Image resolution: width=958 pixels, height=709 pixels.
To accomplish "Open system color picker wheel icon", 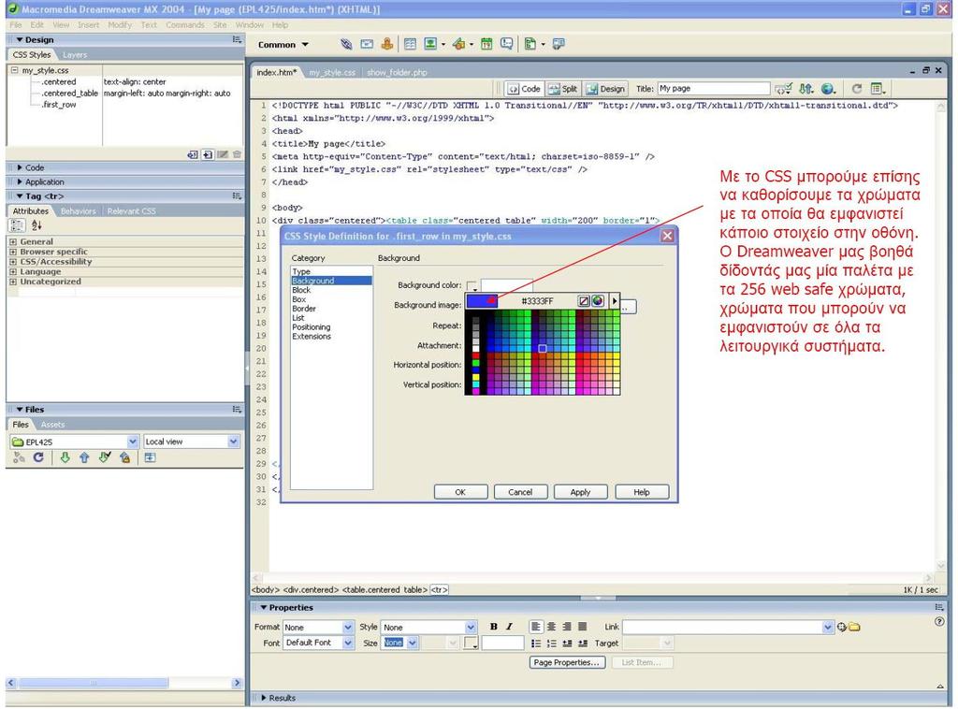I will coord(598,301).
